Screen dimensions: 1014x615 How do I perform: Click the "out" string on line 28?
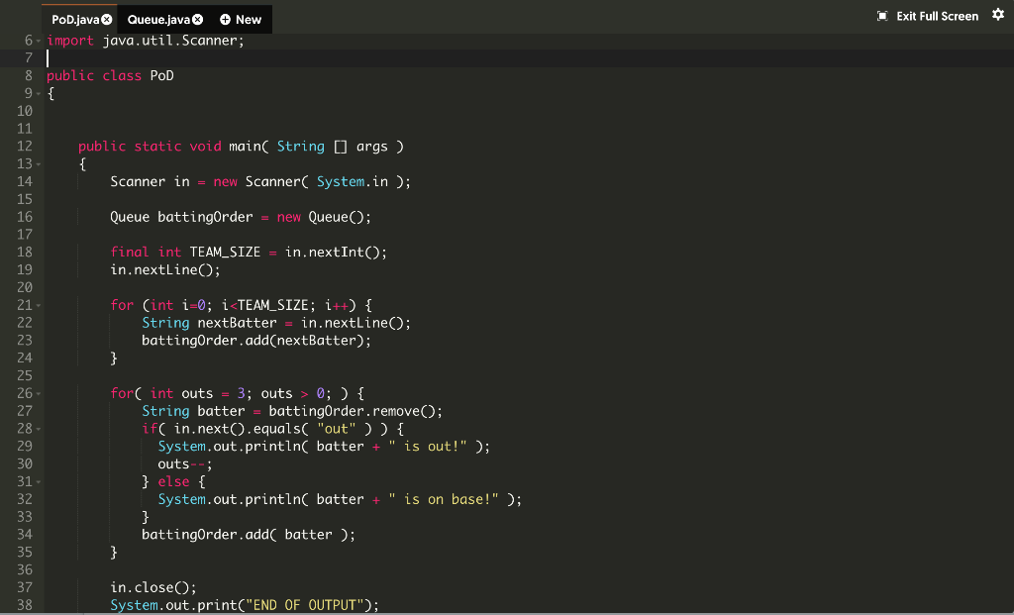337,429
